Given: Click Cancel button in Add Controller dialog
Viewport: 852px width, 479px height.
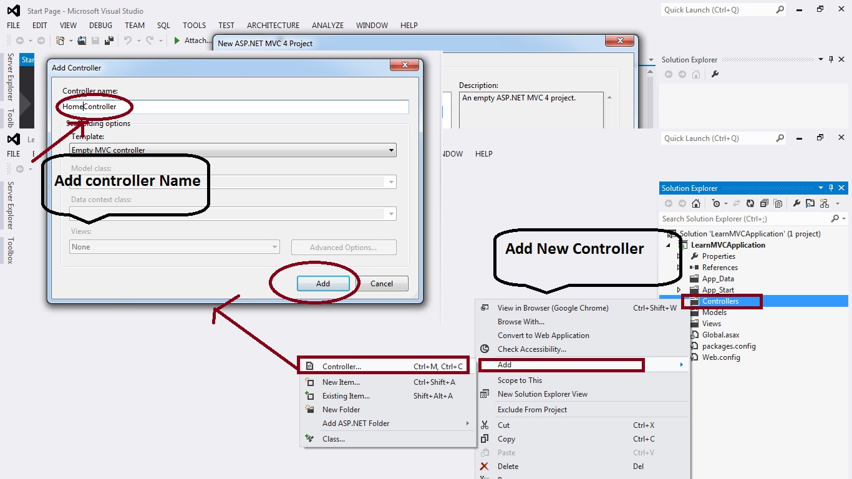Looking at the screenshot, I should [x=382, y=283].
